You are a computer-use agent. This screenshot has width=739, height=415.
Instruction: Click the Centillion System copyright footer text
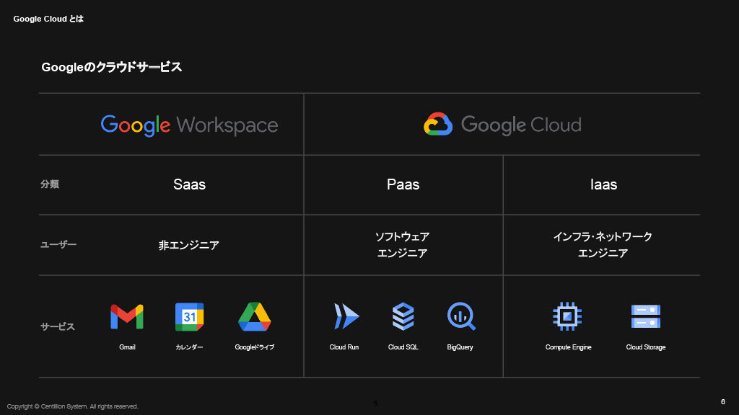point(72,406)
